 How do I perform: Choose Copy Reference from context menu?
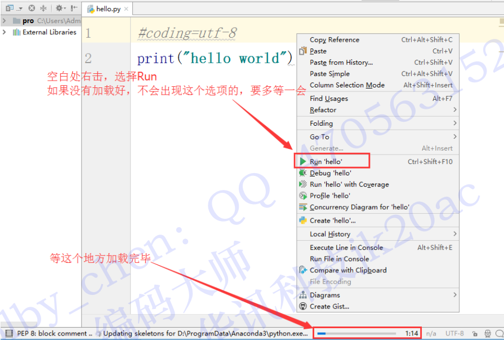pos(378,39)
